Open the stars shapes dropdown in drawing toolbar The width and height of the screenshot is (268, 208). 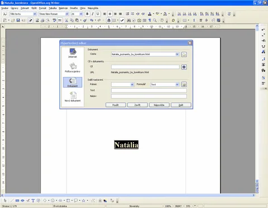tap(87, 201)
